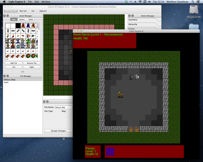Close the Action Manager panel
The height and width of the screenshot is (162, 203).
[129, 16]
